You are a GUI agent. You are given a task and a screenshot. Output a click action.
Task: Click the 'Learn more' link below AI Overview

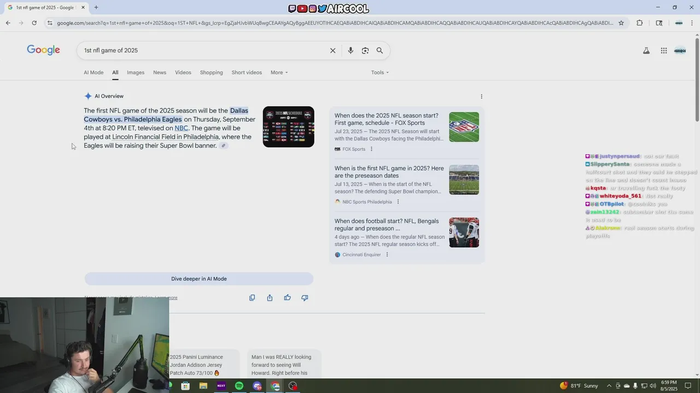pos(166,297)
